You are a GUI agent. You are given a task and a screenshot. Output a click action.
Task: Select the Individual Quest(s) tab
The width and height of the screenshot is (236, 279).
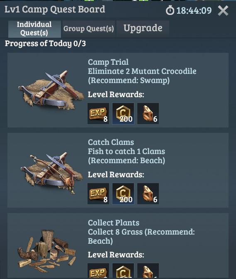[x=34, y=29]
